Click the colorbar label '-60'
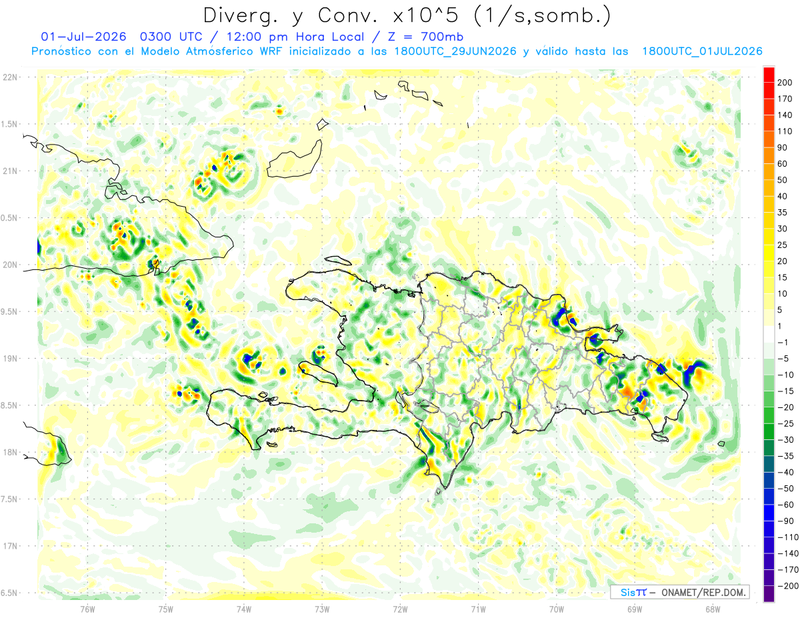 (x=787, y=505)
